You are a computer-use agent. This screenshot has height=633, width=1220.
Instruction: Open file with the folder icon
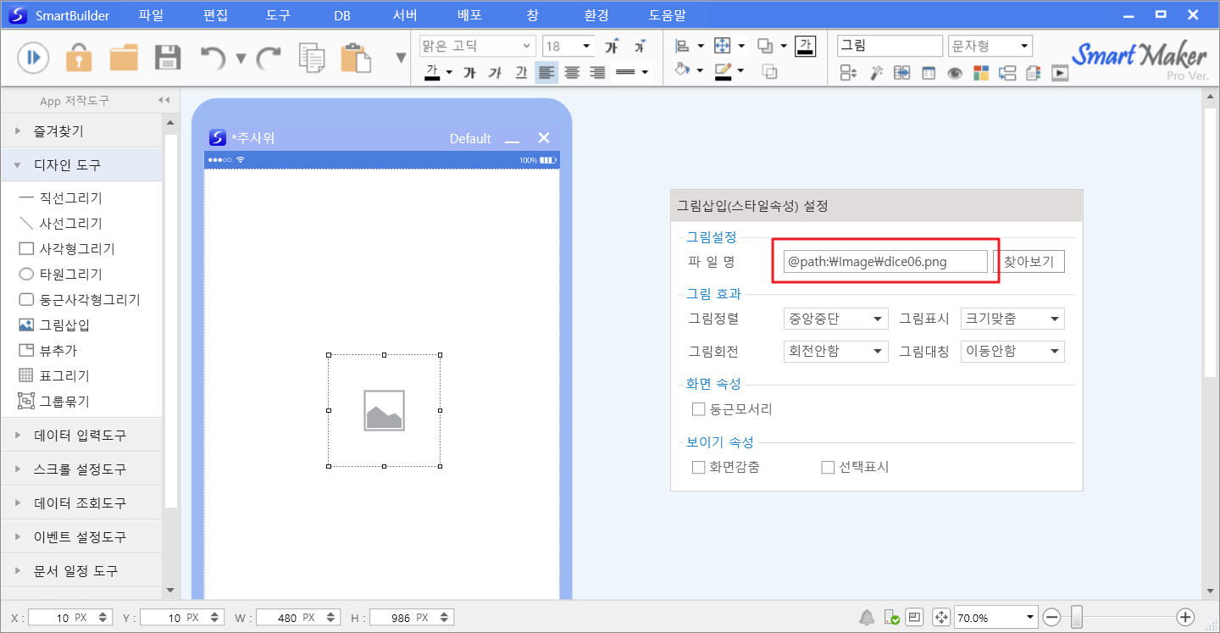click(124, 58)
